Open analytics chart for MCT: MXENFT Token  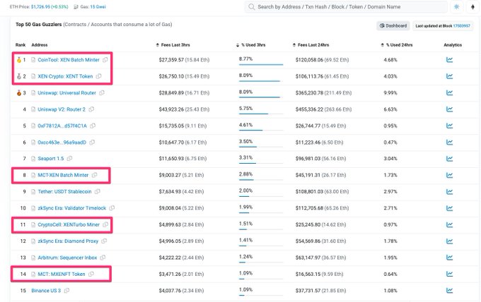(x=449, y=274)
